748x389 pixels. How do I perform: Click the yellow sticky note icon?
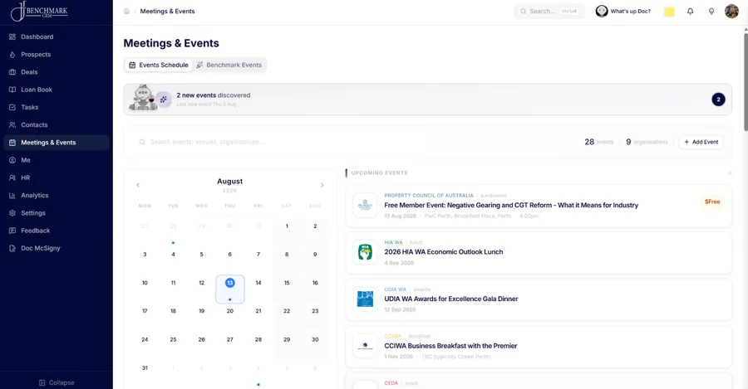(x=669, y=12)
